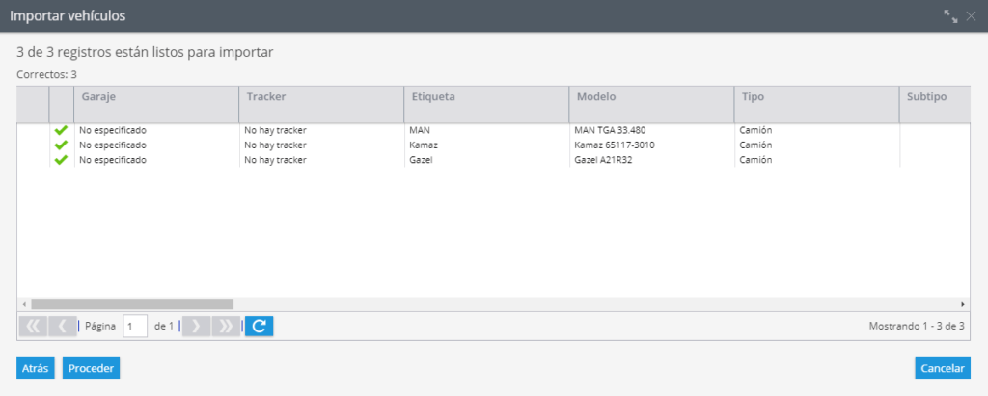Go to next page arrow
This screenshot has height=396, width=988.
coord(196,326)
